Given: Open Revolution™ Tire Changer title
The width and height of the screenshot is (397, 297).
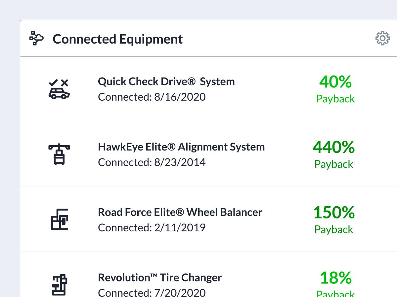Looking at the screenshot, I should click(x=160, y=278).
